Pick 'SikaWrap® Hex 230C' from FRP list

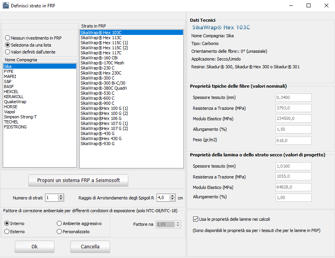click(x=101, y=73)
